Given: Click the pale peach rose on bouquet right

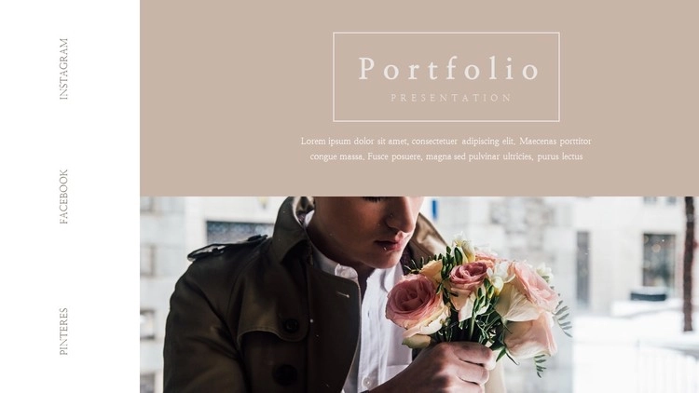Looking at the screenshot, I should pos(533,285).
